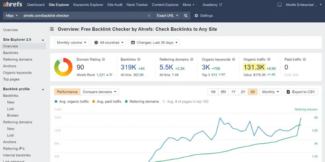Open Changes: Last 30 days dropdown
This screenshot has height=162, width=325.
154,43
